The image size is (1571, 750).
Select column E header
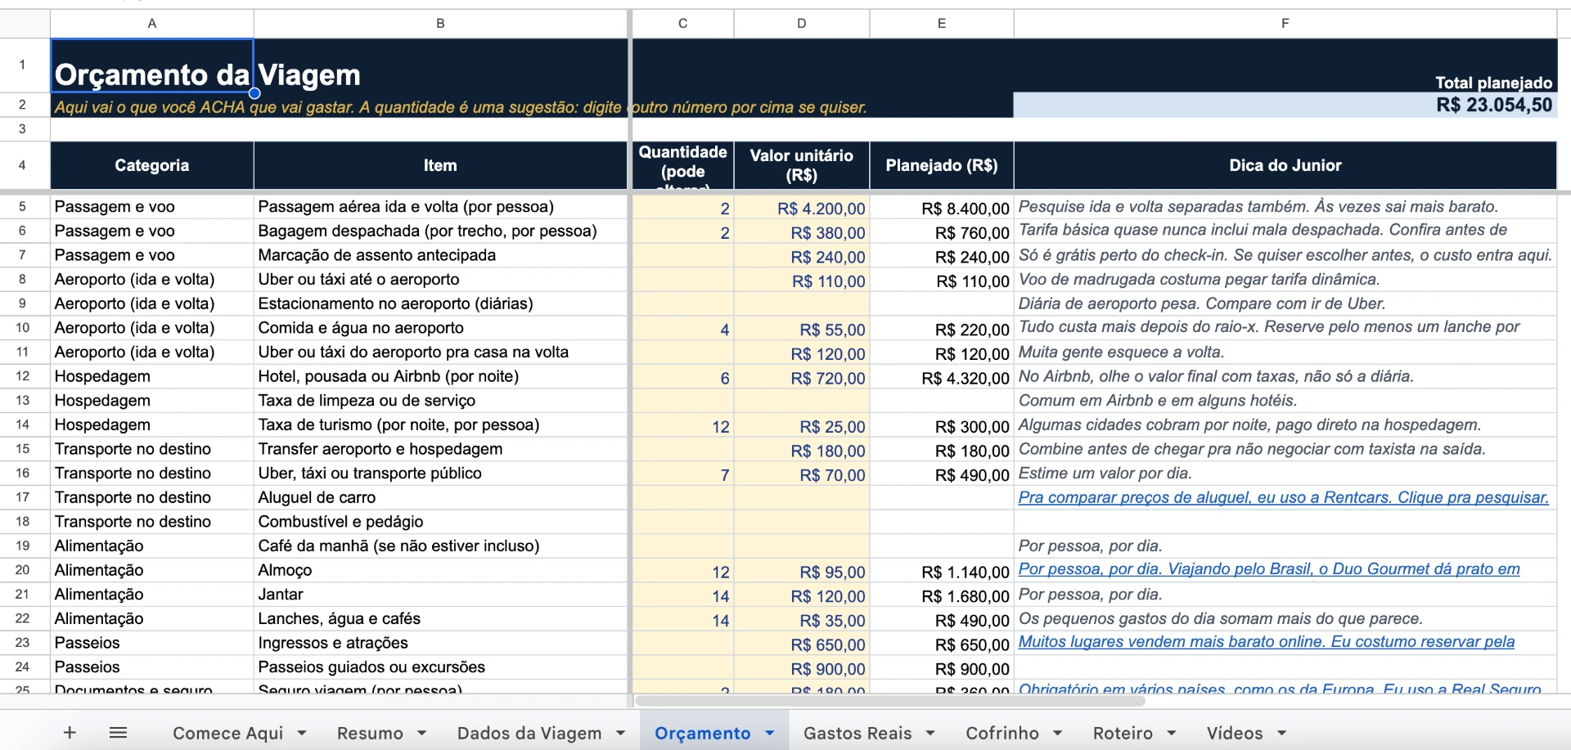click(942, 24)
